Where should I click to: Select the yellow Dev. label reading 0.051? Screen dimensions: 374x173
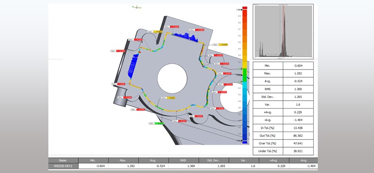pyautogui.click(x=169, y=98)
